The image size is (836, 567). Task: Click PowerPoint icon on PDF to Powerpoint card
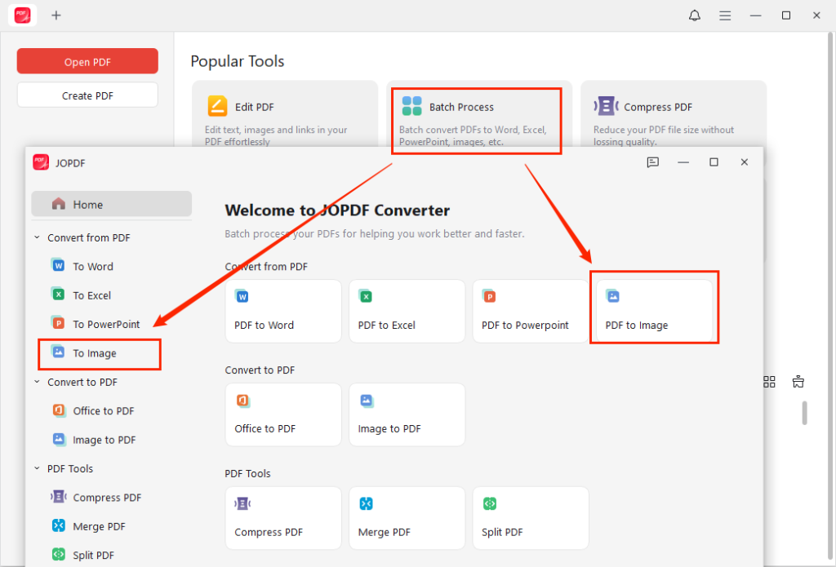(x=489, y=296)
